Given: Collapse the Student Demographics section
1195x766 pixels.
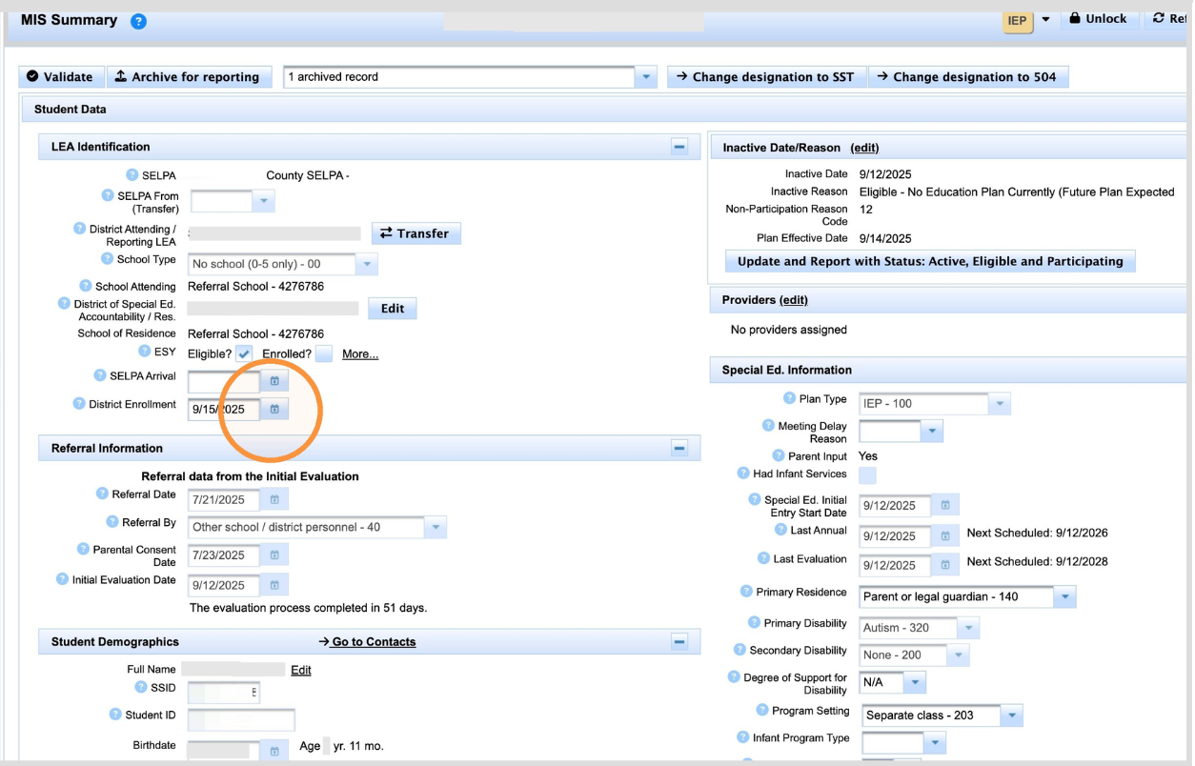Looking at the screenshot, I should (x=679, y=642).
